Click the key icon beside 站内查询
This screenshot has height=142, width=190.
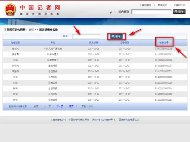(x=112, y=12)
